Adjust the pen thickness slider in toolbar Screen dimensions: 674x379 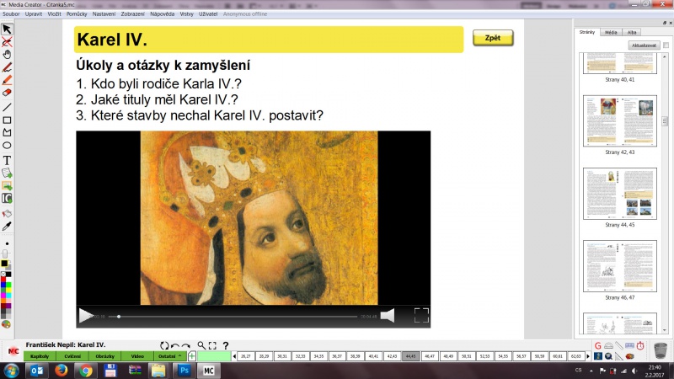tap(6, 254)
